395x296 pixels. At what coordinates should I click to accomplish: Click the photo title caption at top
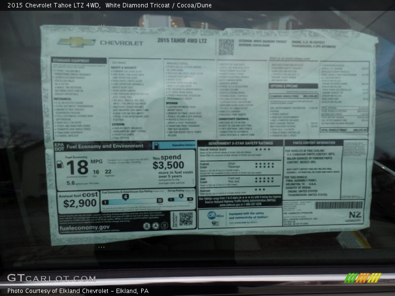110,5
